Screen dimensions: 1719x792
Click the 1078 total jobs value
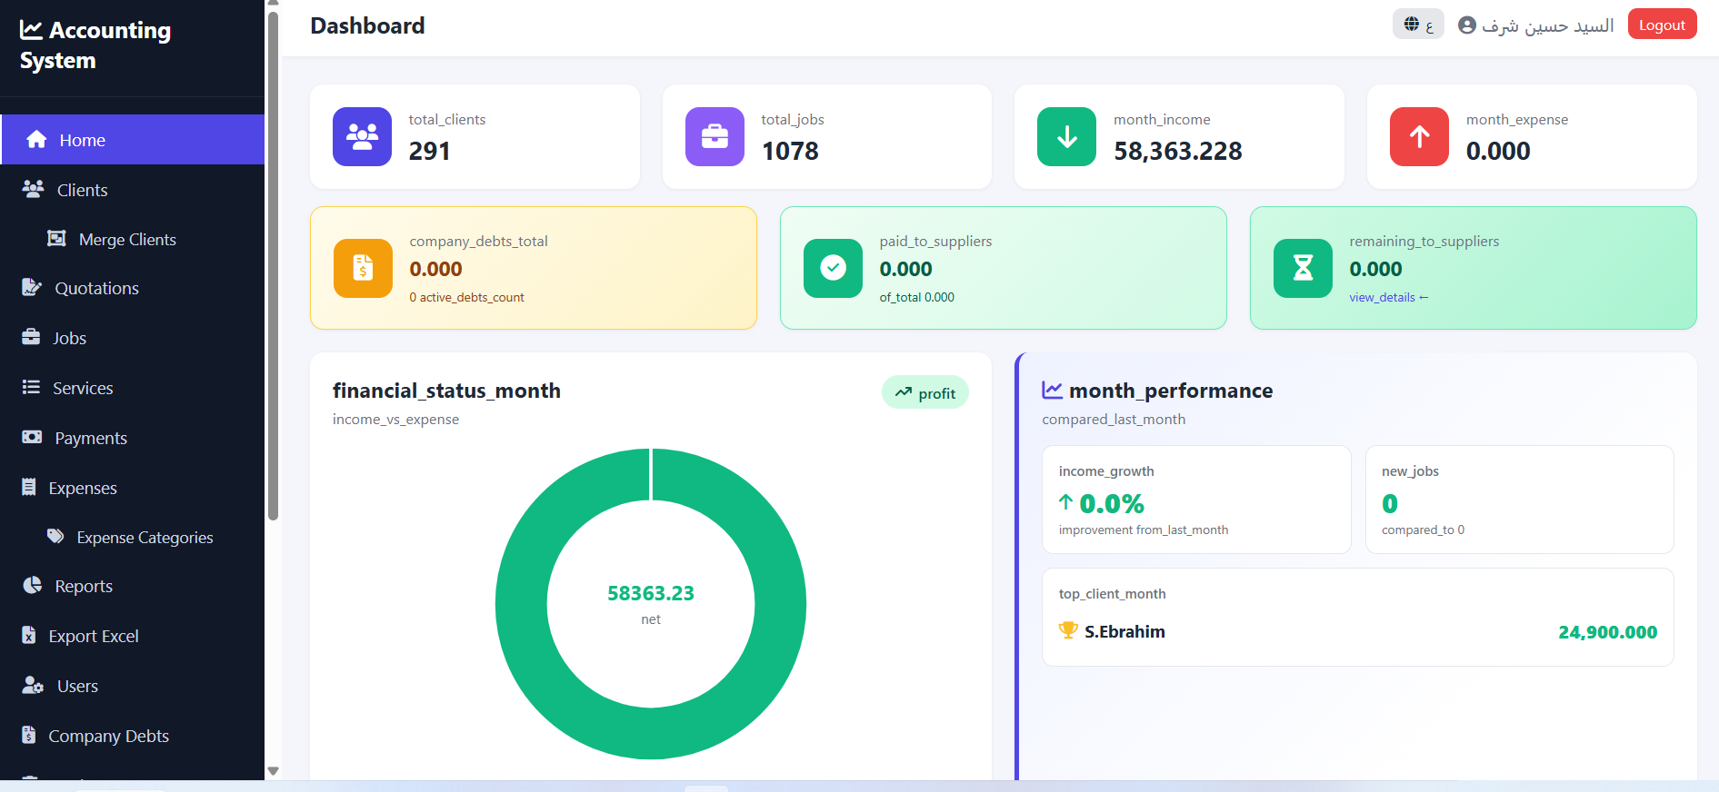tap(790, 151)
